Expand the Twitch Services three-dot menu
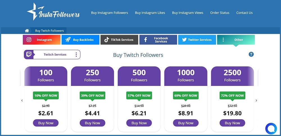 76,55
